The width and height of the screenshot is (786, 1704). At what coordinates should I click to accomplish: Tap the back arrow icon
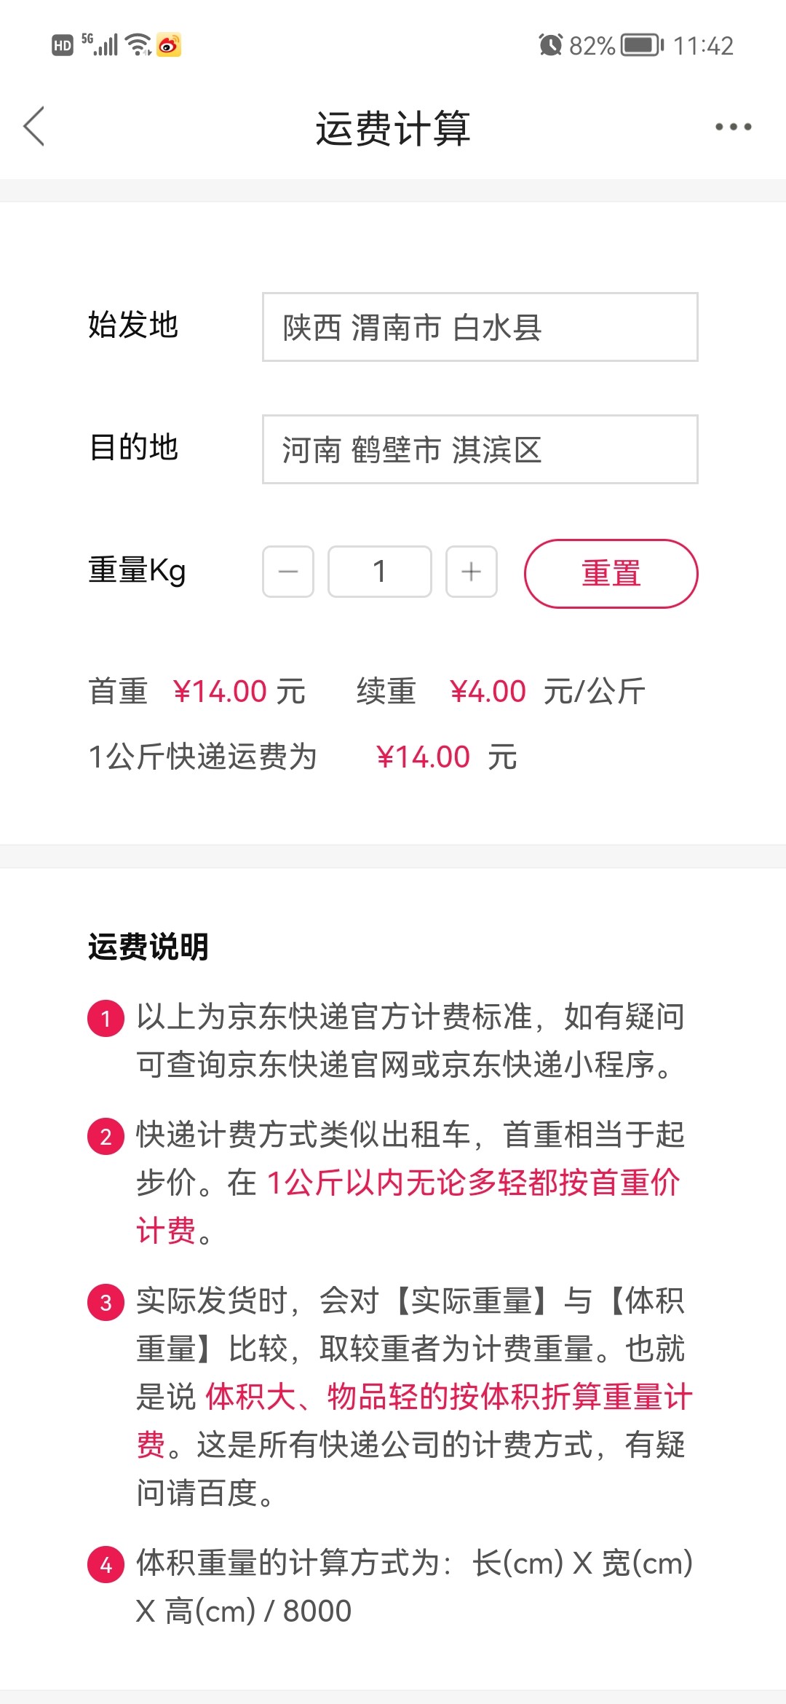coord(34,127)
